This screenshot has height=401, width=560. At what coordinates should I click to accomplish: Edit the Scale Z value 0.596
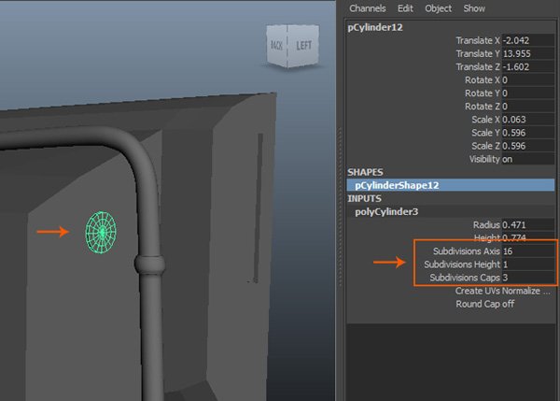(x=528, y=146)
